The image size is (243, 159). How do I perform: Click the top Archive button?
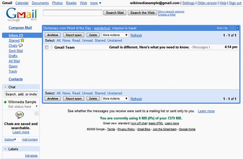click(x=53, y=35)
